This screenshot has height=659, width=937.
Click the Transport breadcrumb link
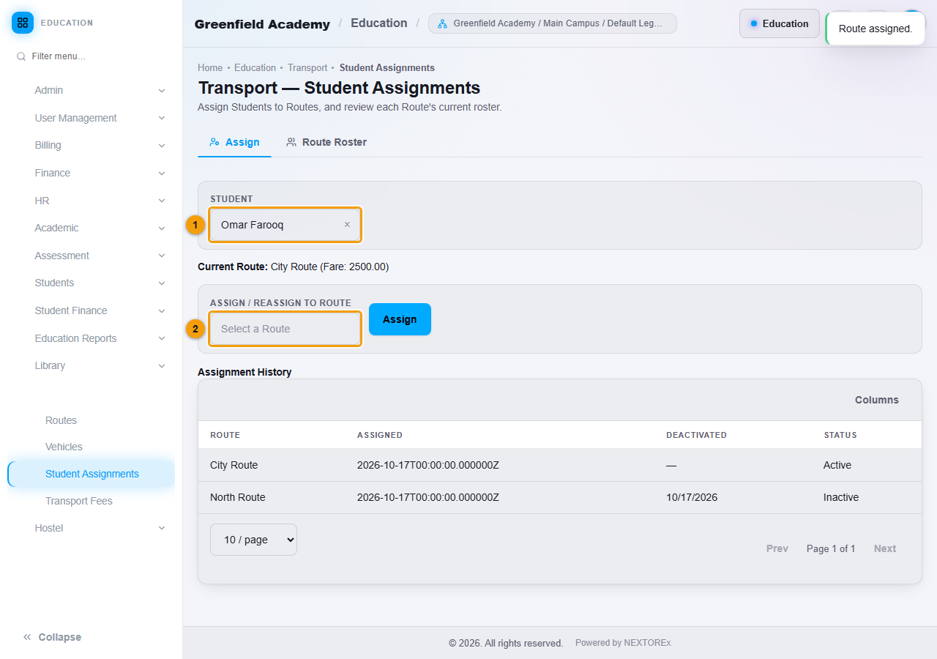coord(307,67)
